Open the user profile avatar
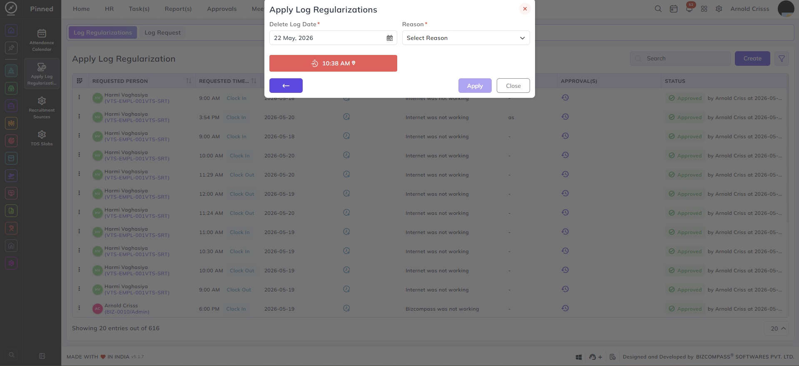The width and height of the screenshot is (799, 366). pos(786,9)
